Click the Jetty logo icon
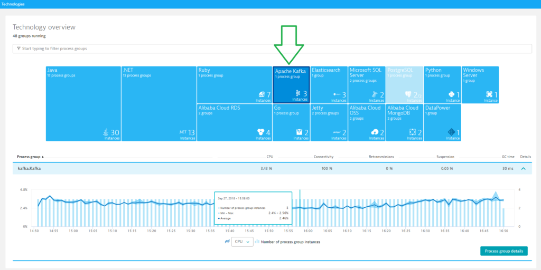Viewport: 541px width, 270px height. click(x=337, y=132)
